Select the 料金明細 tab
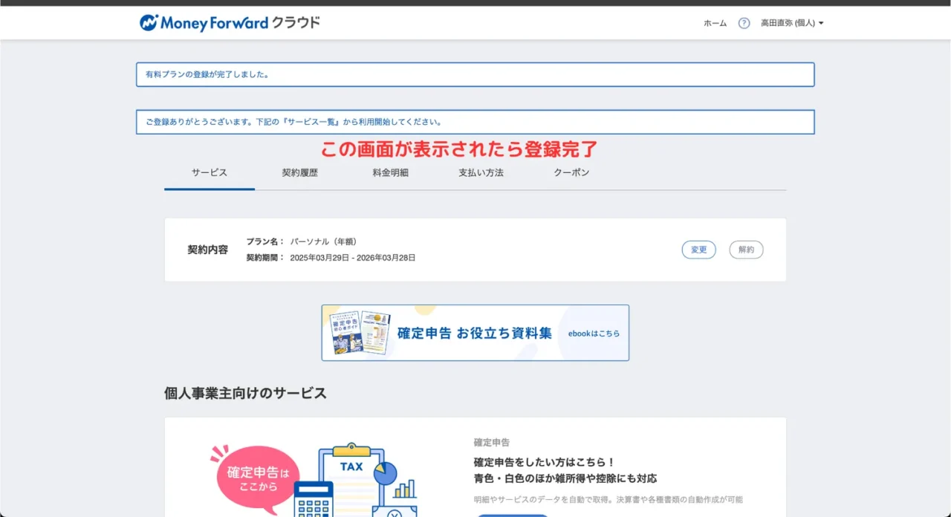Image resolution: width=951 pixels, height=517 pixels. click(390, 172)
